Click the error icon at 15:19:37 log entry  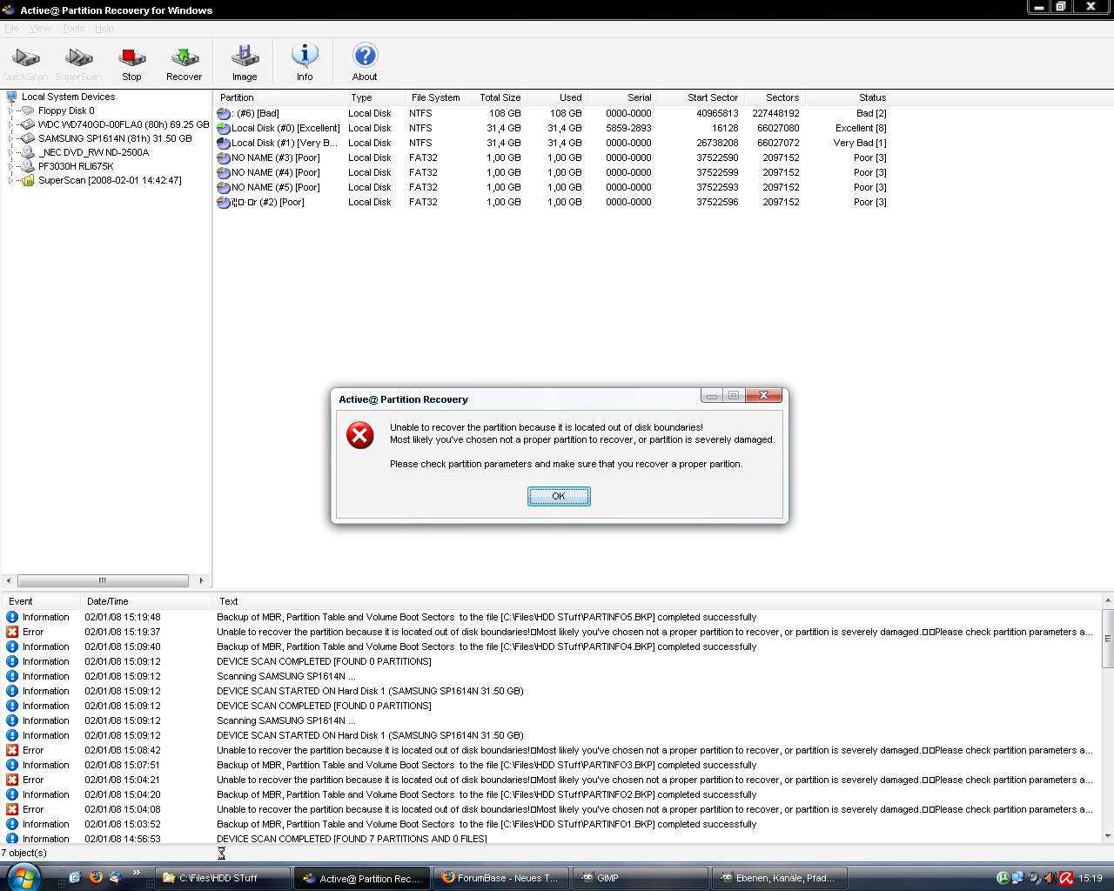[x=12, y=632]
